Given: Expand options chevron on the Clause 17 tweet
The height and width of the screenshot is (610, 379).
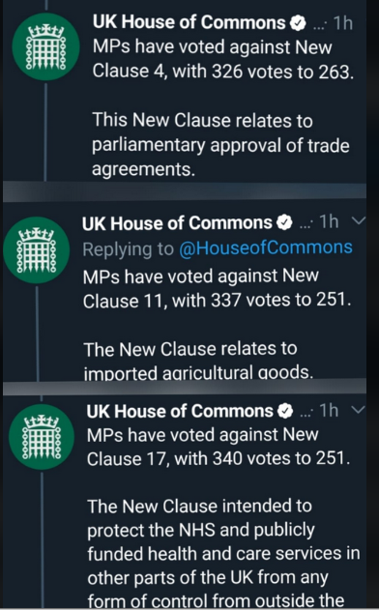Looking at the screenshot, I should 359,409.
